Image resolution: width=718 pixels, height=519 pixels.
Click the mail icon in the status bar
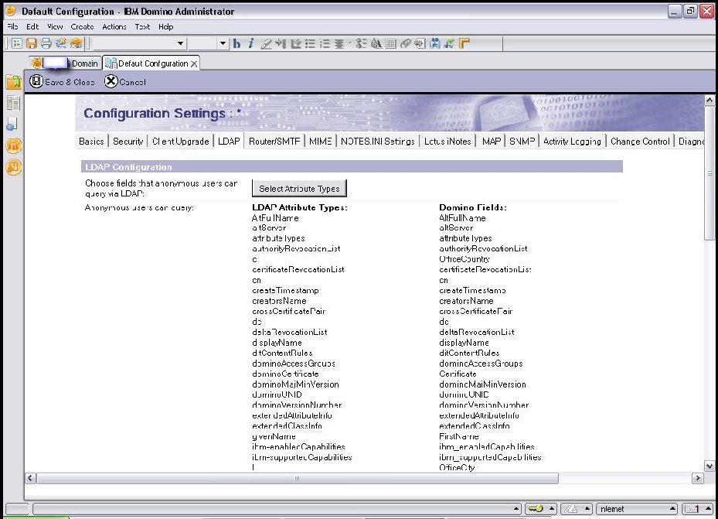coord(692,508)
